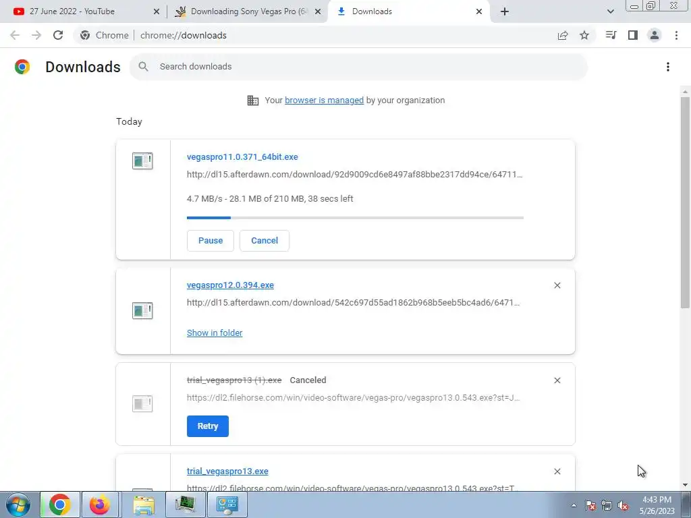Open the monitor app in taskbar

click(x=185, y=505)
